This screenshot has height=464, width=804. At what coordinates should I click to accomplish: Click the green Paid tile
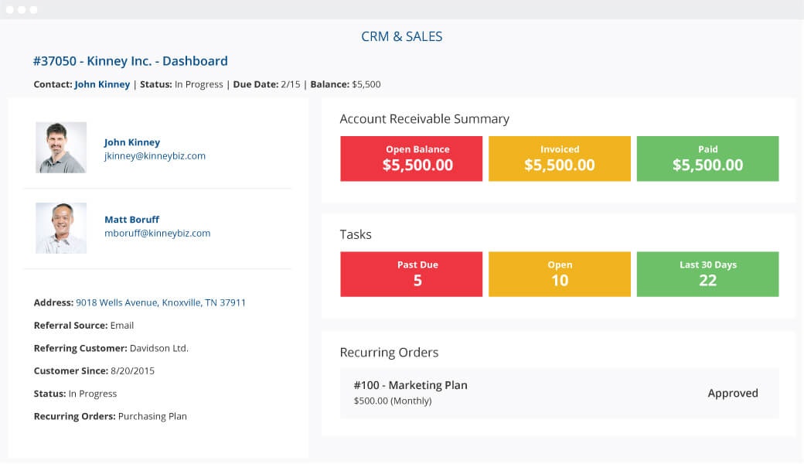pos(707,159)
